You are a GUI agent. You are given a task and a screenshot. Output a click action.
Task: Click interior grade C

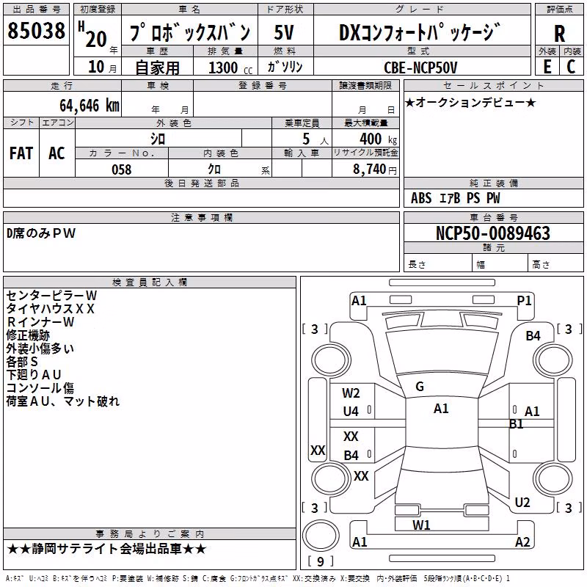[x=571, y=67]
